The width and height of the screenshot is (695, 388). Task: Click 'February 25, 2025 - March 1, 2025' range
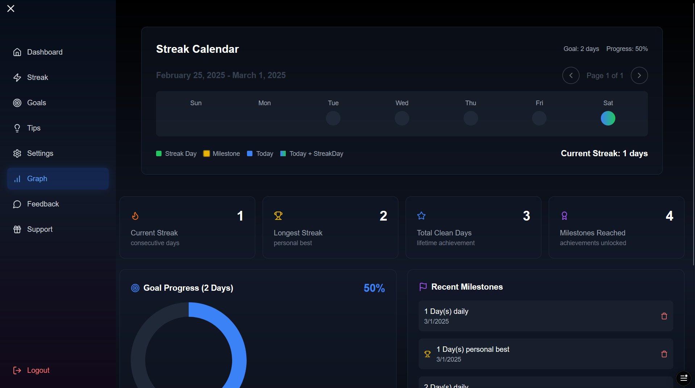(x=221, y=75)
